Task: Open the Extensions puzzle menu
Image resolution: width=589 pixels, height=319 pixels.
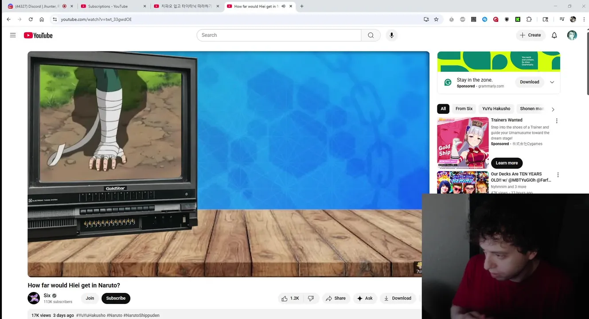Action: pyautogui.click(x=529, y=19)
